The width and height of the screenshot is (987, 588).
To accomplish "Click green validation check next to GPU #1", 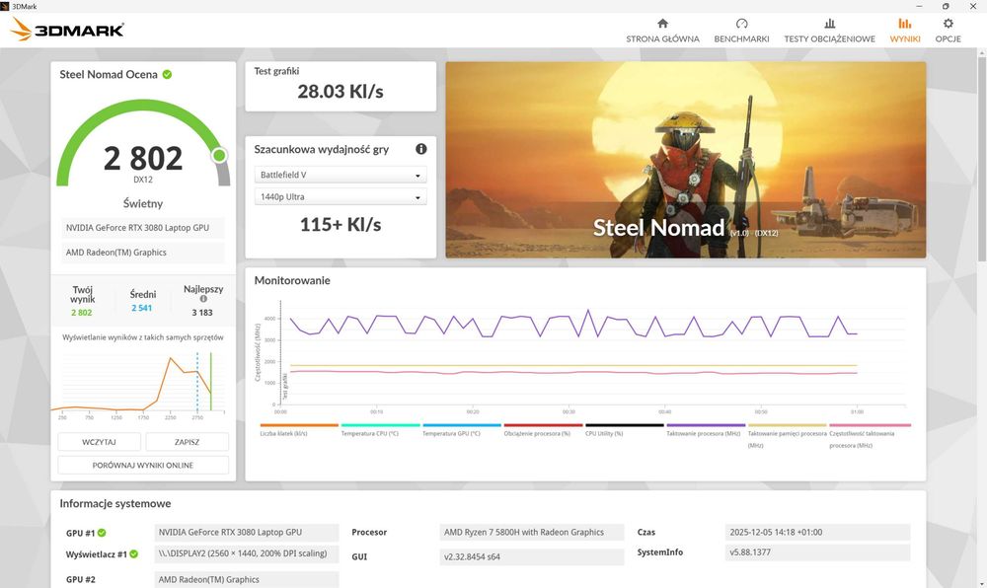I will pos(102,533).
